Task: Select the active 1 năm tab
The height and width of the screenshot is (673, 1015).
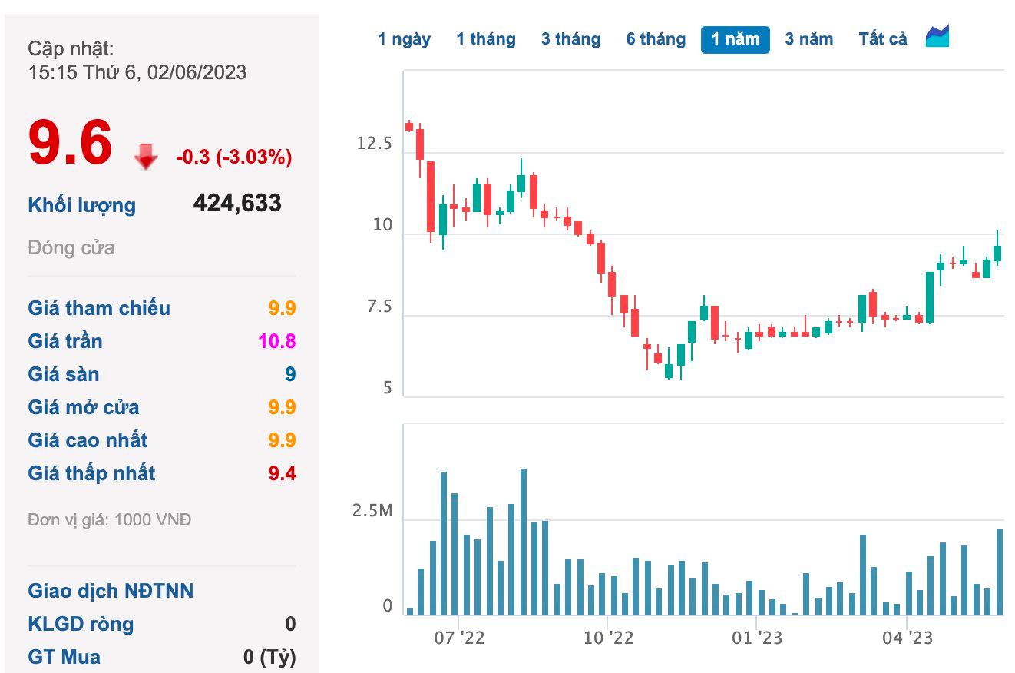Action: [x=736, y=39]
